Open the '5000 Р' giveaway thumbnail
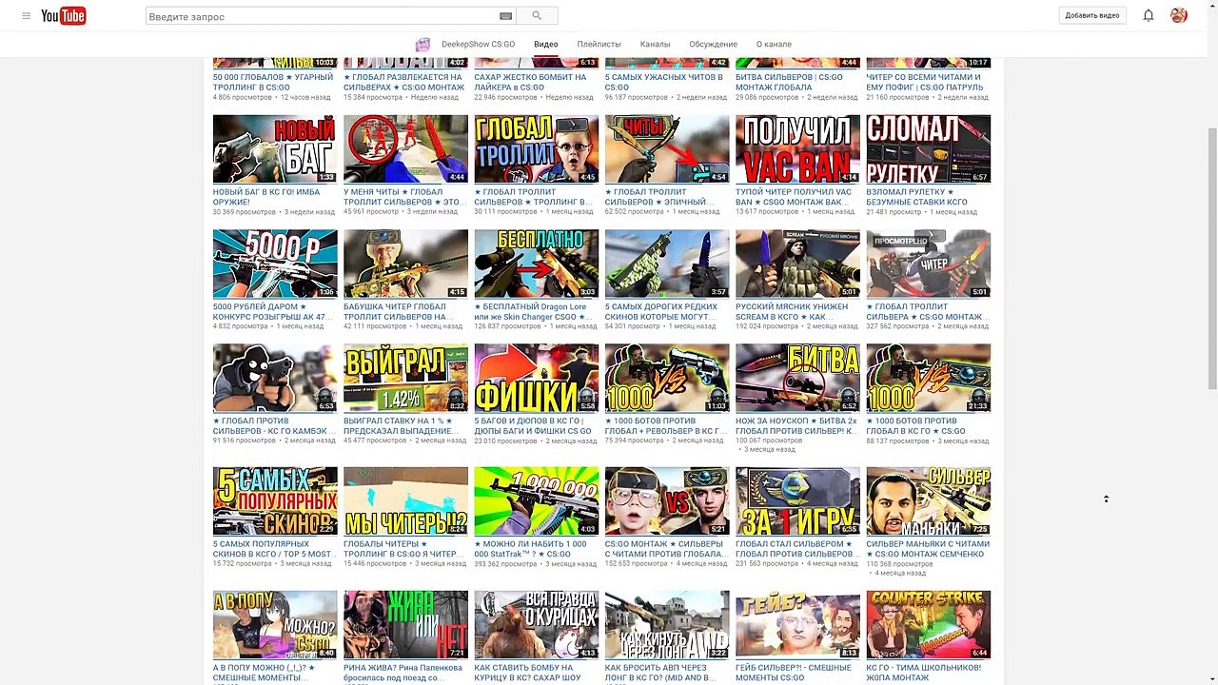The width and height of the screenshot is (1218, 685). tap(275, 264)
